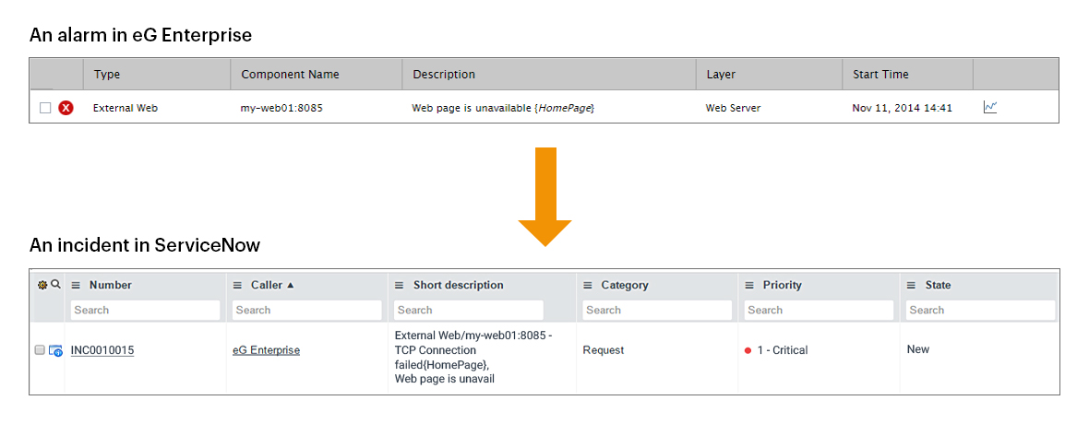Tick the External Web alarm checkbox
1089x424 pixels.
[45, 108]
